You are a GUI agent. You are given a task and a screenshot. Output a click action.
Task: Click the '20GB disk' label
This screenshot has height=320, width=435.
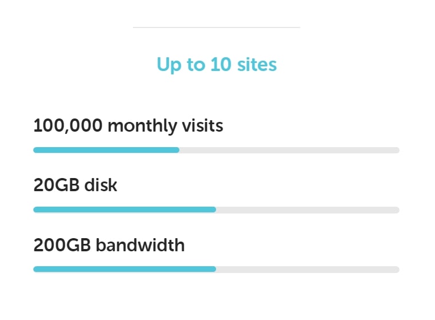click(75, 185)
